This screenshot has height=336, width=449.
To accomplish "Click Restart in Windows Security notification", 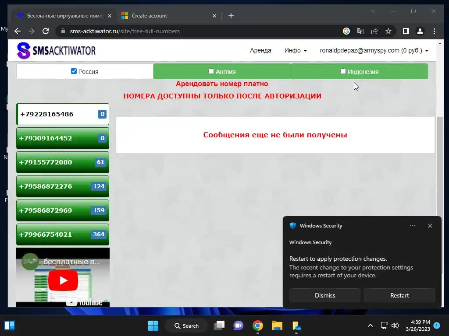I will click(399, 295).
